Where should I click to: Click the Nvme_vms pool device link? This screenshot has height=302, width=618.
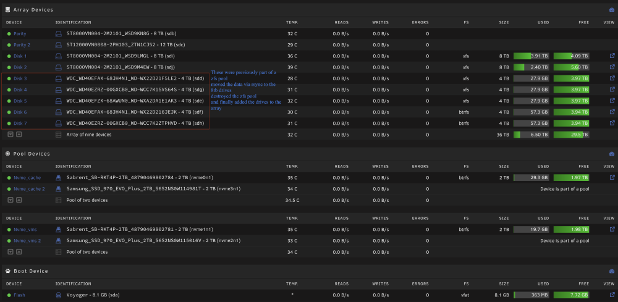[x=25, y=229]
